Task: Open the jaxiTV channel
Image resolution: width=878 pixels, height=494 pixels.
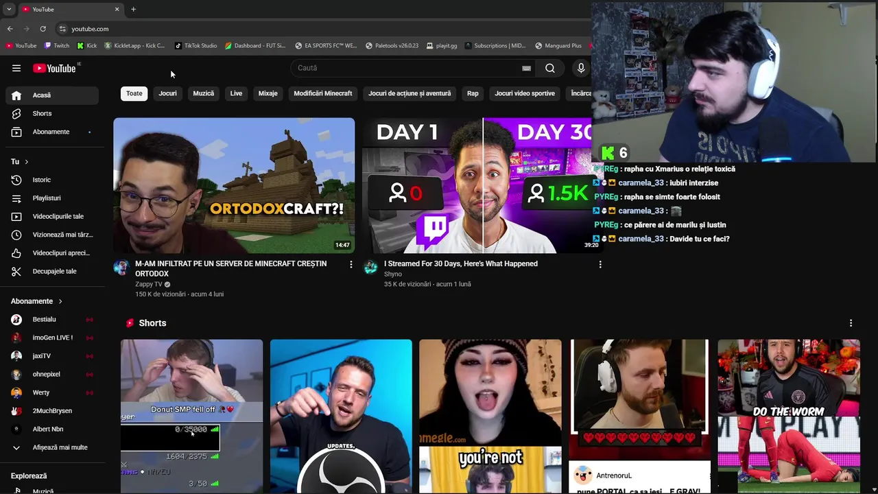Action: 52,356
